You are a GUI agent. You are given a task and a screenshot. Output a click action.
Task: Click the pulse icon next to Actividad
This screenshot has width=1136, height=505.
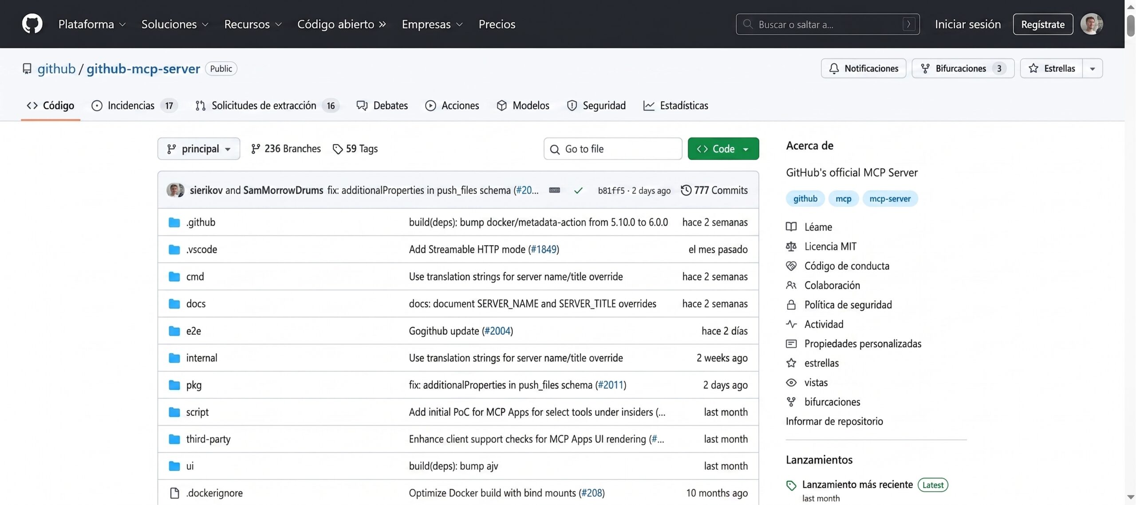(791, 324)
